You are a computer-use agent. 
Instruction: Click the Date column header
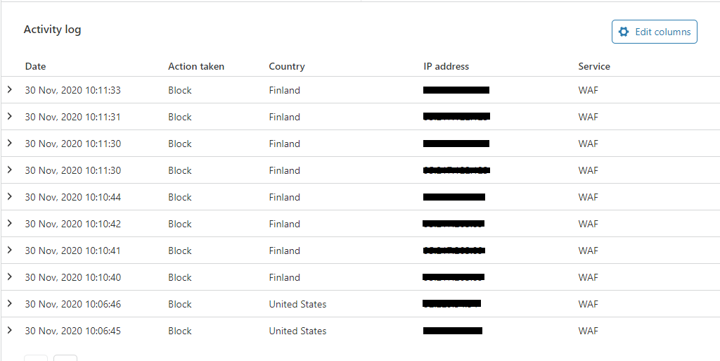click(35, 66)
